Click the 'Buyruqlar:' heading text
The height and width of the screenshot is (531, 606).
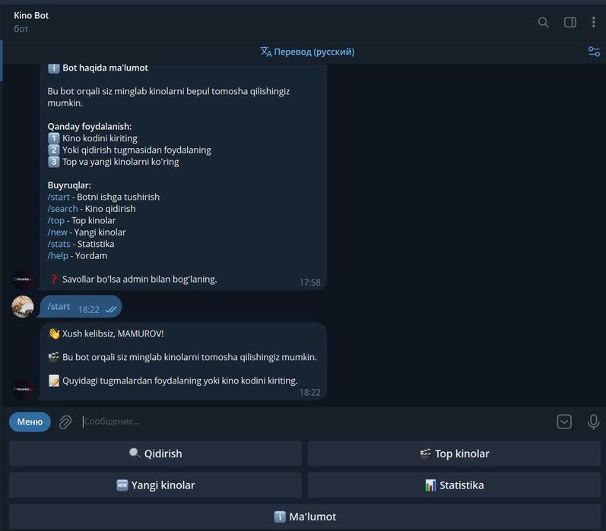(x=69, y=185)
